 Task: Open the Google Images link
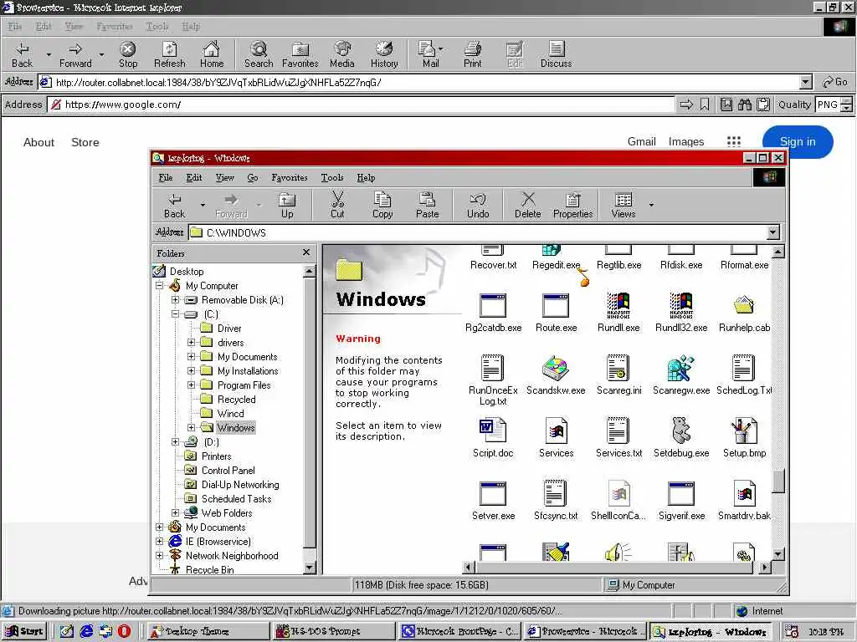click(x=686, y=142)
